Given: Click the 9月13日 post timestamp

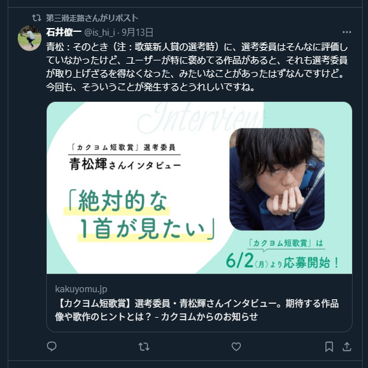Looking at the screenshot, I should pyautogui.click(x=138, y=32).
